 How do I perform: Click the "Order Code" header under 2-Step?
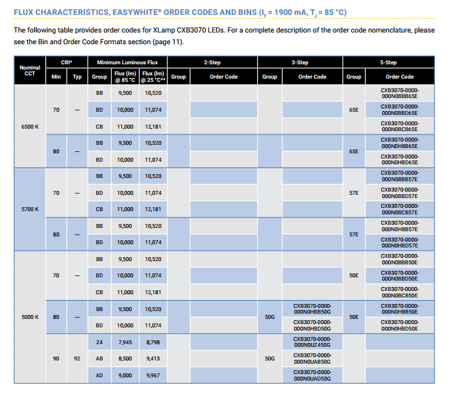pyautogui.click(x=223, y=77)
